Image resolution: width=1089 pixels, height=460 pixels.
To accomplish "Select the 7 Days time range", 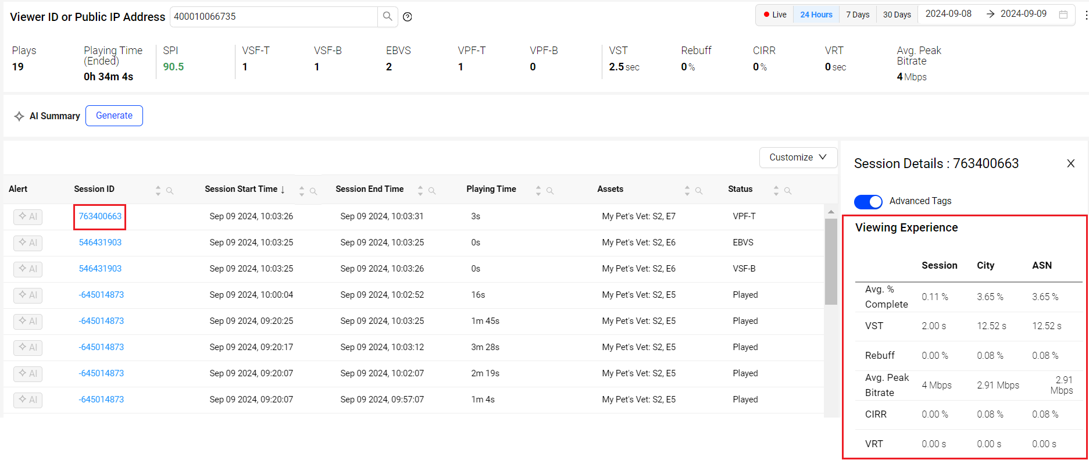I will [858, 15].
